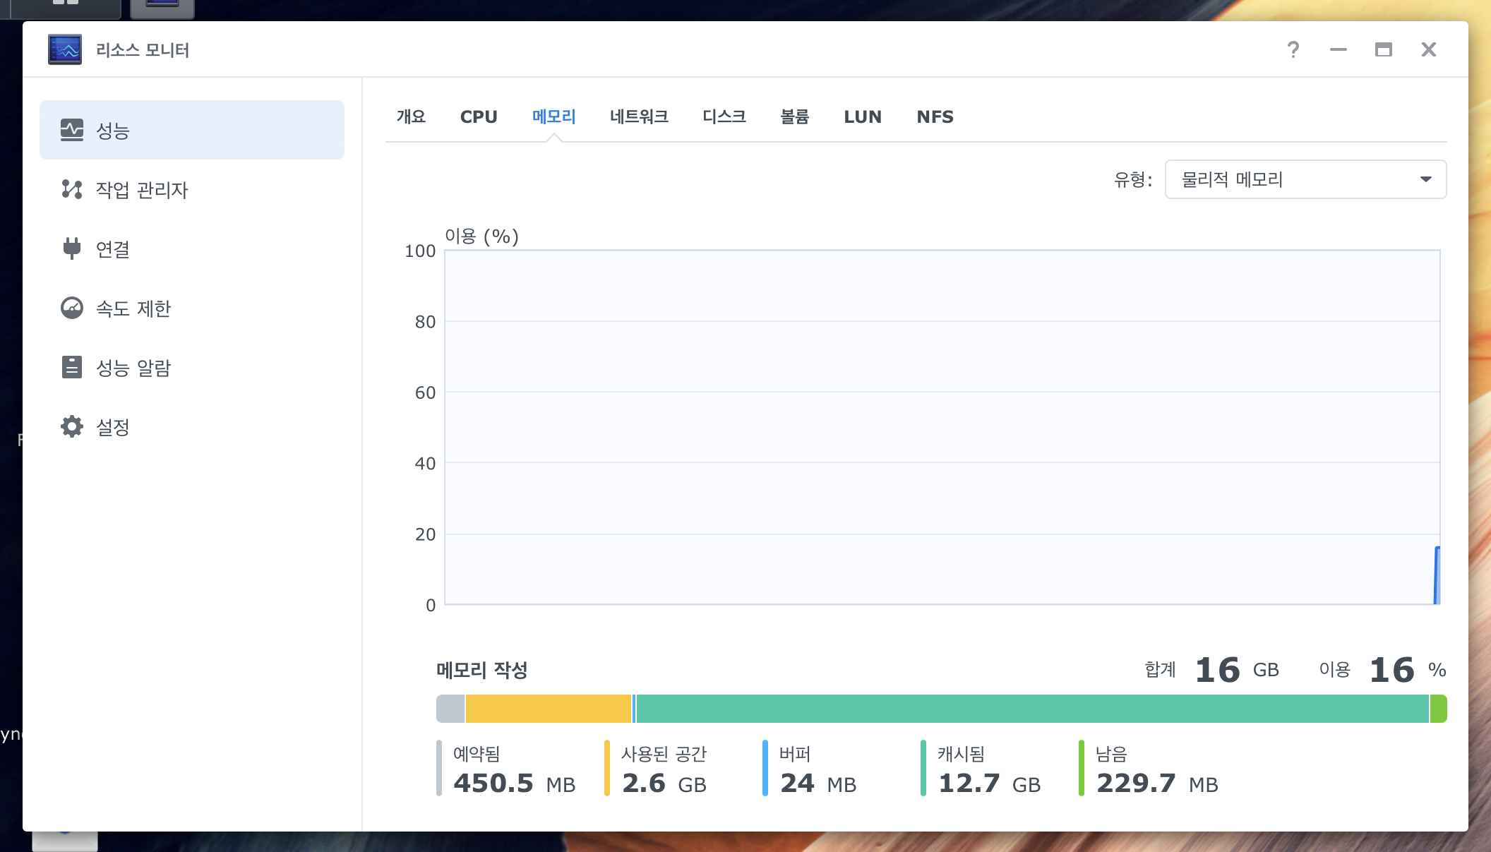Screen dimensions: 1491x852
Task: Switch to the CPU tab
Action: (479, 116)
